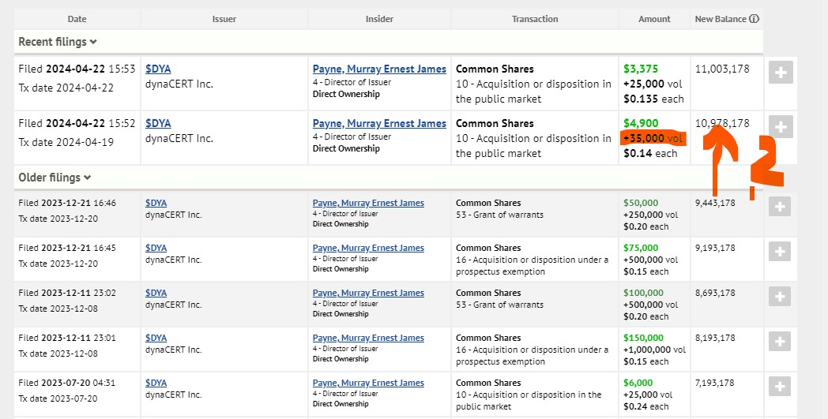Open Payne, Murray Ernest James in the first row
The height and width of the screenshot is (419, 828).
pyautogui.click(x=379, y=69)
